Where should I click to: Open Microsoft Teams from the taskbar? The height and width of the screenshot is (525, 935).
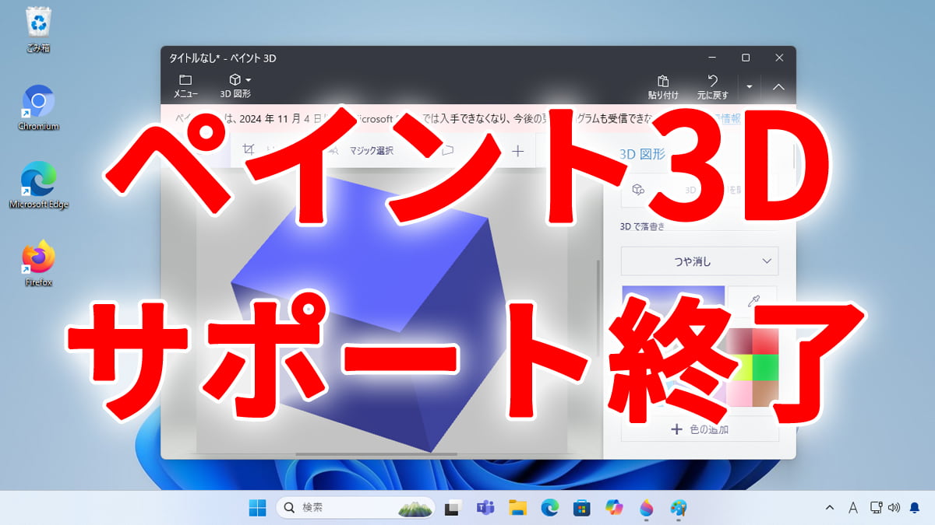485,508
